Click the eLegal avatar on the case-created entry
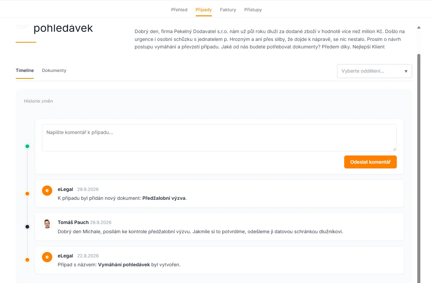The width and height of the screenshot is (433, 283). pyautogui.click(x=47, y=257)
